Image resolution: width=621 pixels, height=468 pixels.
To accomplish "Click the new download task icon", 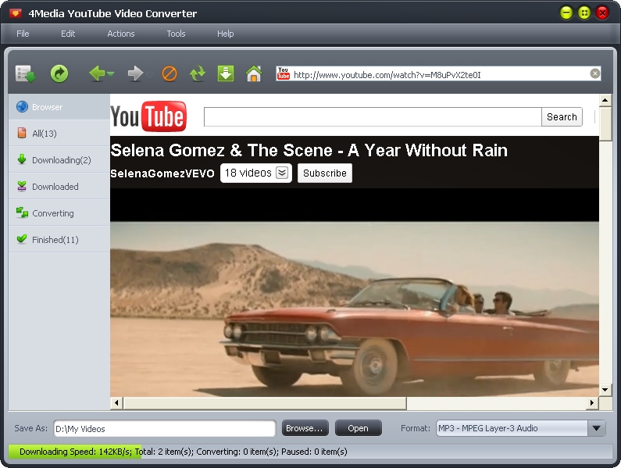I will (x=26, y=73).
